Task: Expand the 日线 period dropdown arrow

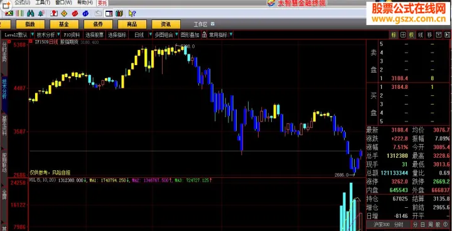Action: (150, 35)
